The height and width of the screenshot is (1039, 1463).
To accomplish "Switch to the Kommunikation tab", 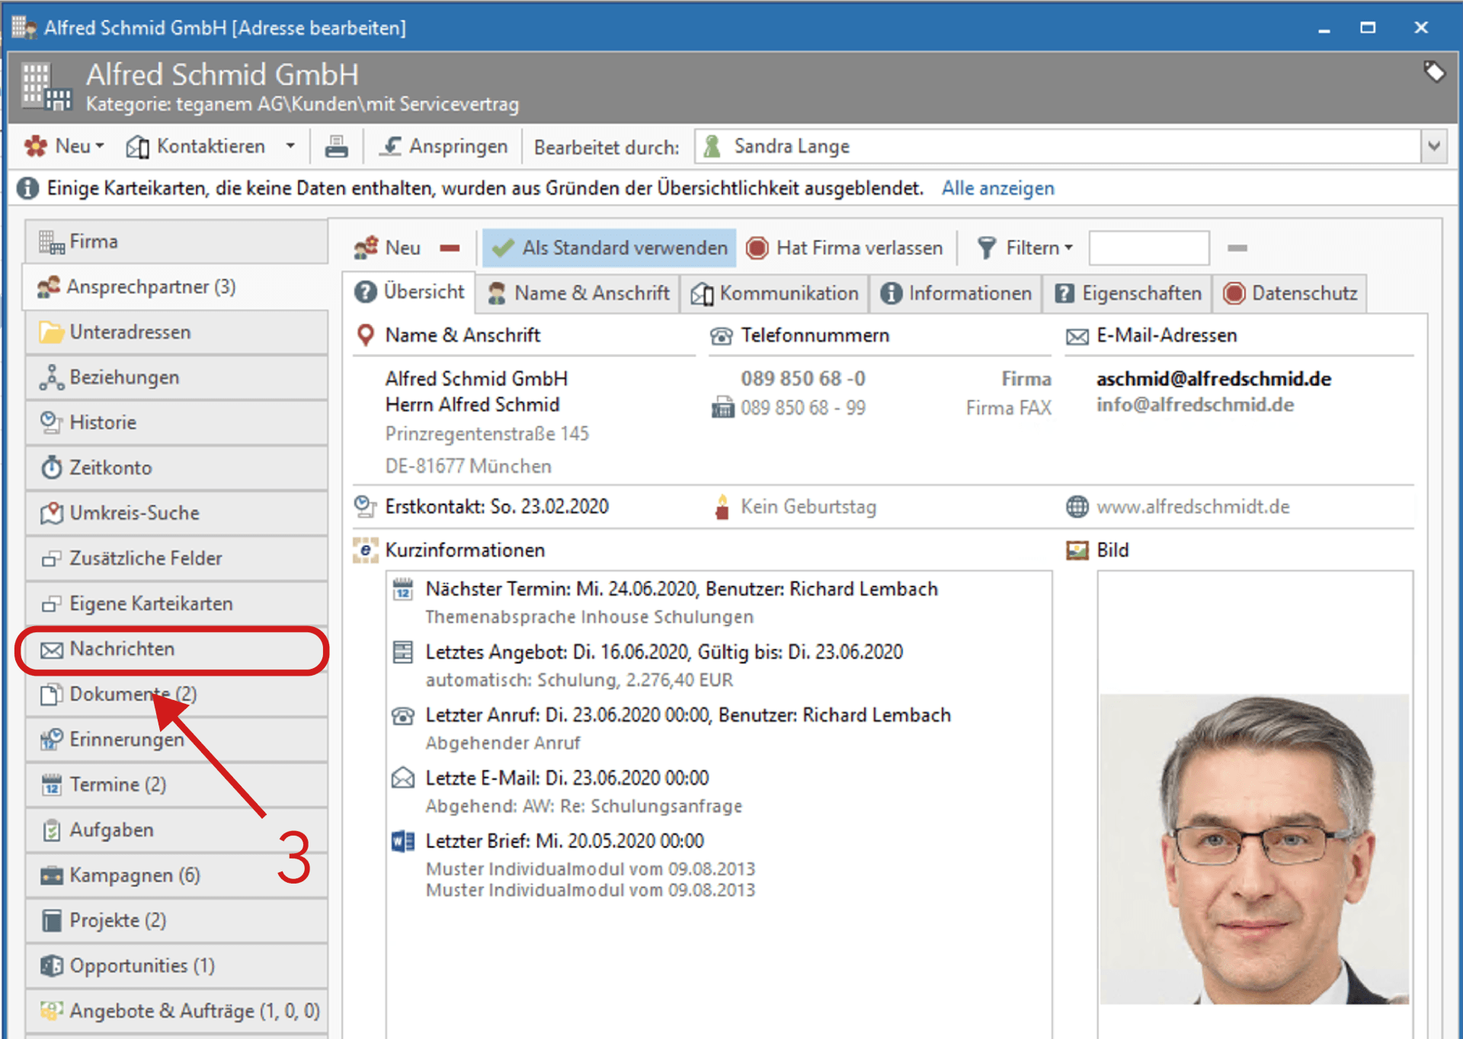I will coord(775,294).
